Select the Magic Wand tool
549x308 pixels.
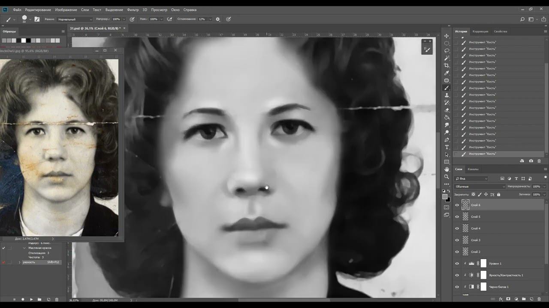tap(446, 58)
